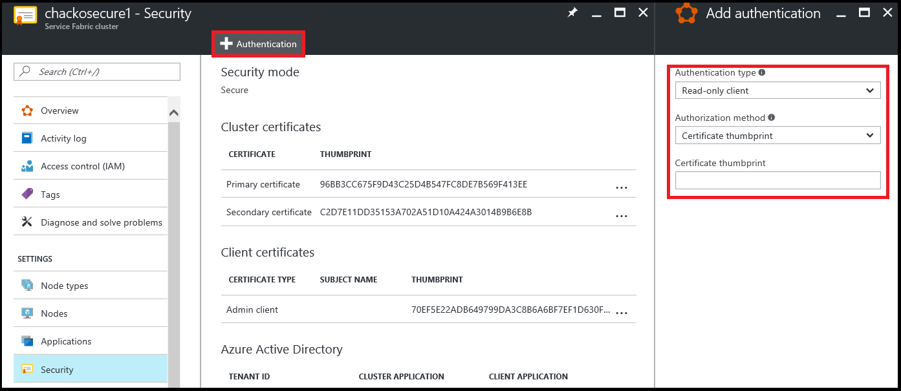The height and width of the screenshot is (391, 901).
Task: Click the CLIENT APPLICATION column header
Action: pos(528,376)
